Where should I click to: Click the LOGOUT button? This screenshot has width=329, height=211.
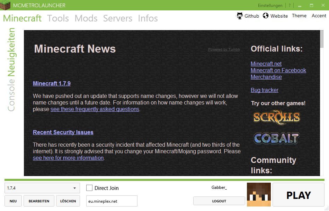(x=219, y=201)
